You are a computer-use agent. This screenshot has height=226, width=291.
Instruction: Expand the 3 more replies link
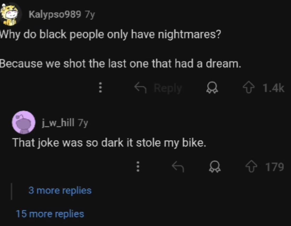click(60, 190)
